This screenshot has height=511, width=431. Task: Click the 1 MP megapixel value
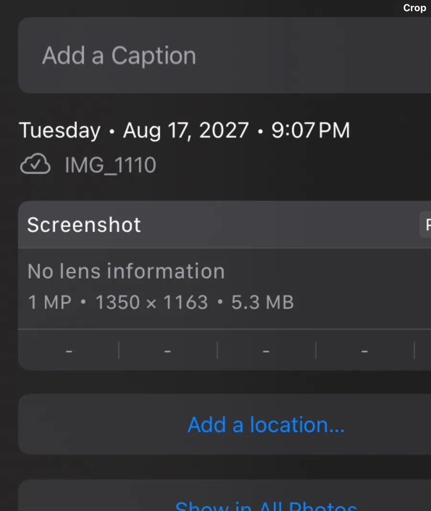tap(50, 302)
